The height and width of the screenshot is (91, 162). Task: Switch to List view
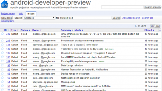[x=152, y=26]
